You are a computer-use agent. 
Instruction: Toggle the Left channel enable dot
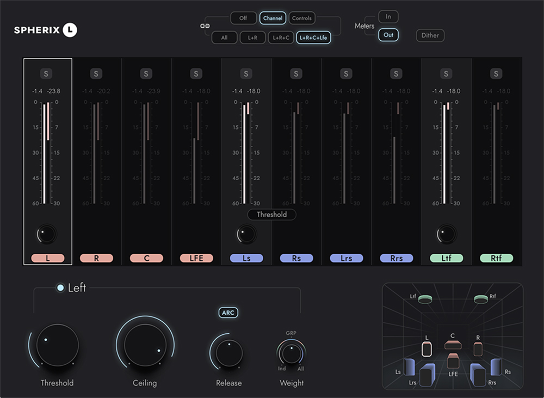(60, 288)
